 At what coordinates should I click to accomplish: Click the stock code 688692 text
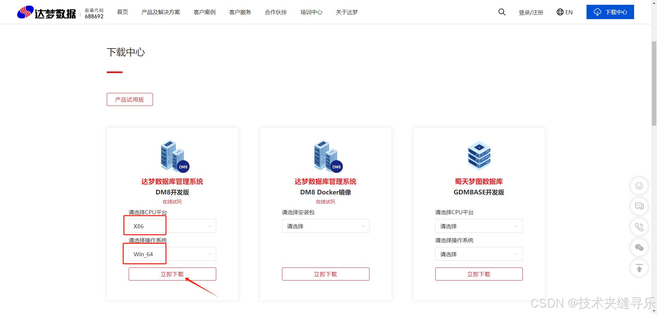click(94, 16)
